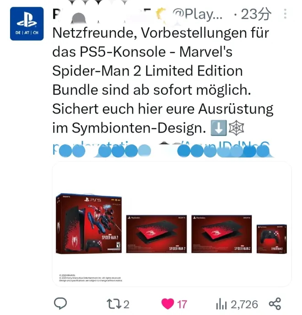Viewport: 302px width, 315px height.
Task: Follow the blue playstation link below text
Action: (x=161, y=149)
